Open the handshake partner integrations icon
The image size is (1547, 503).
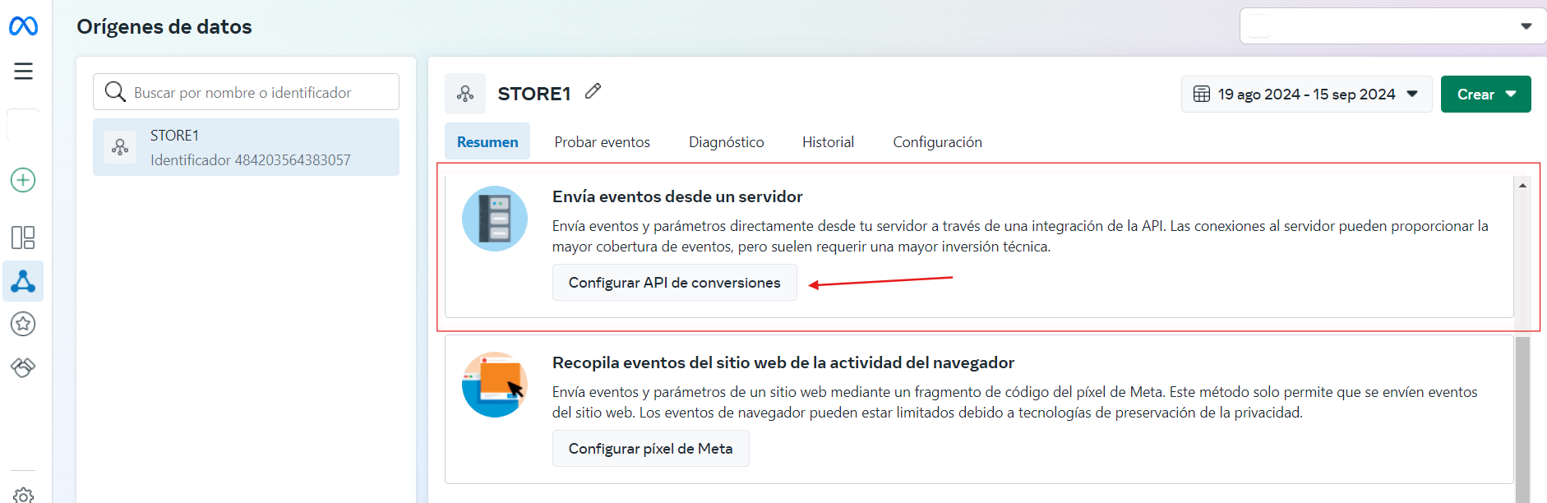click(x=23, y=367)
